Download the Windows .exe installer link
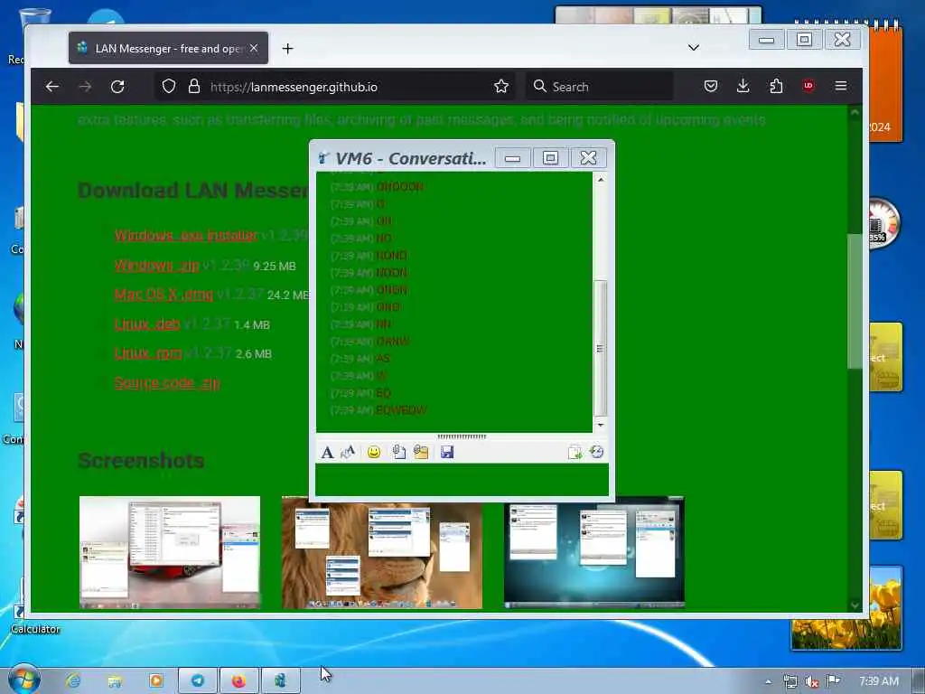925x694 pixels. (x=186, y=236)
